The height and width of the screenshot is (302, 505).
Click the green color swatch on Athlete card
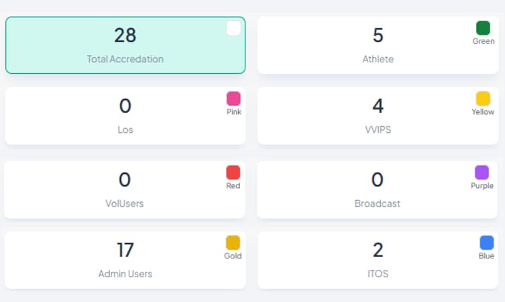[x=483, y=28]
